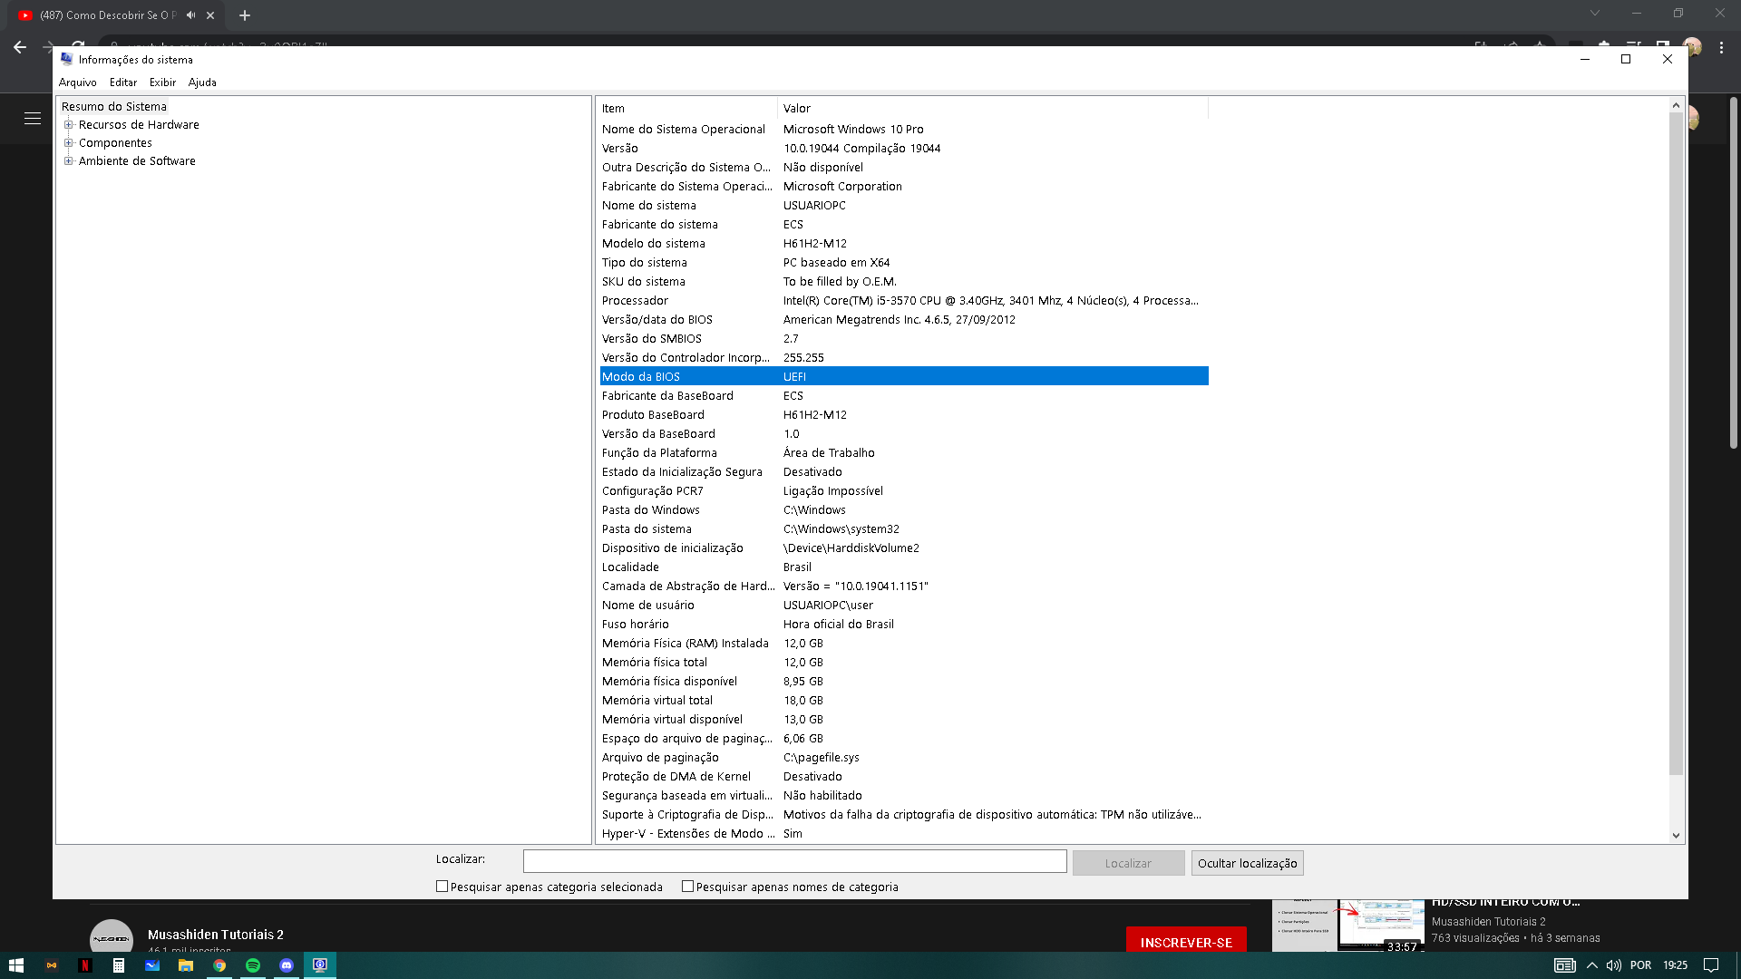Click the System Information window title icon
The height and width of the screenshot is (979, 1741).
[x=66, y=59]
